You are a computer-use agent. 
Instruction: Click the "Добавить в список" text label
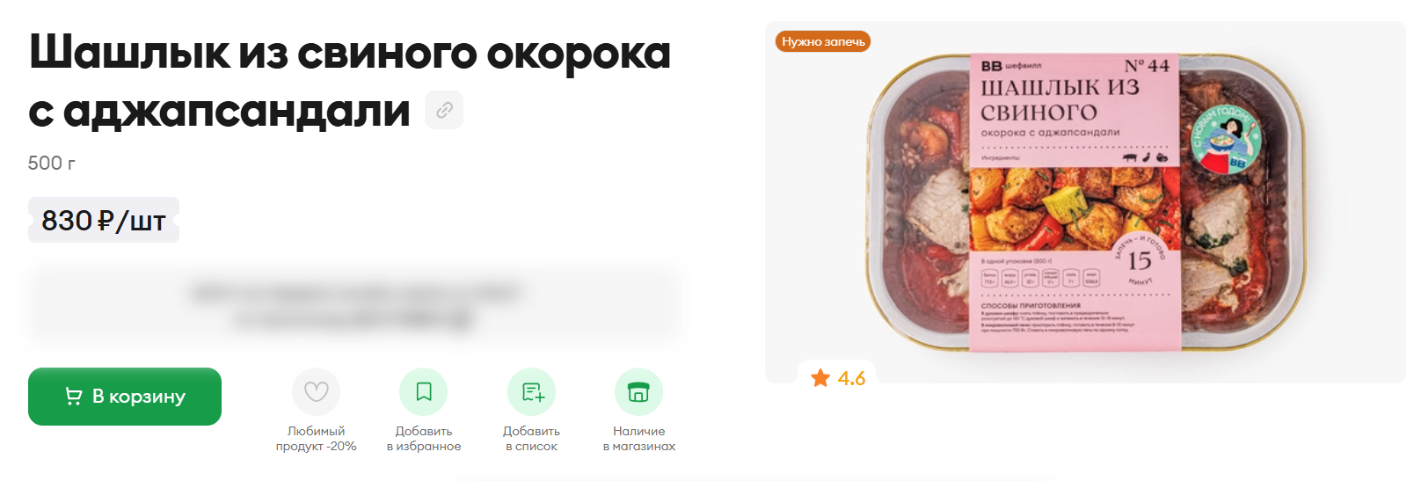coord(532,439)
